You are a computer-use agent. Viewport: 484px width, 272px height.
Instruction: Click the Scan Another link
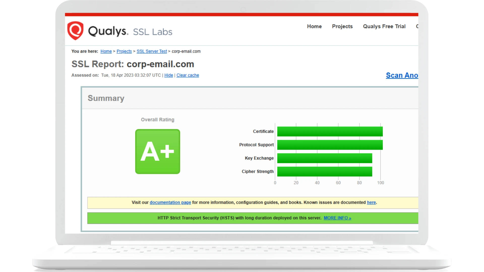coord(402,75)
